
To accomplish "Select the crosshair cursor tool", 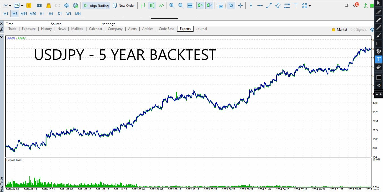I will (240, 5).
